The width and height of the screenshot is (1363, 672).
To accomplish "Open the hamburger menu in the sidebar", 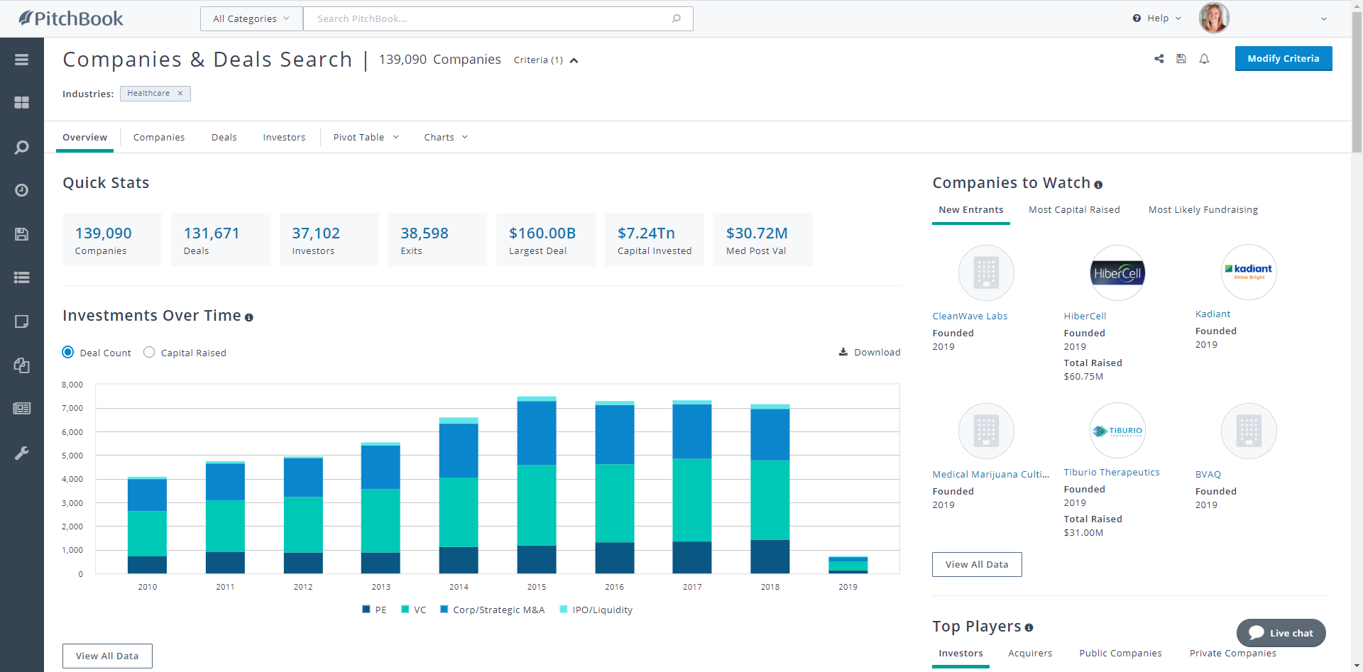I will coord(21,60).
